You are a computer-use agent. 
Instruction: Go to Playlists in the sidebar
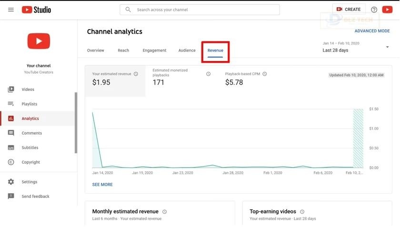29,104
